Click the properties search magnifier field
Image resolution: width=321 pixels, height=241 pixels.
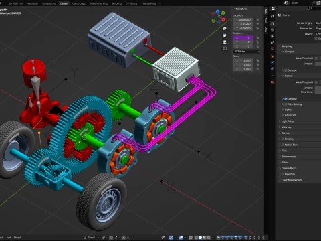(x=314, y=9)
